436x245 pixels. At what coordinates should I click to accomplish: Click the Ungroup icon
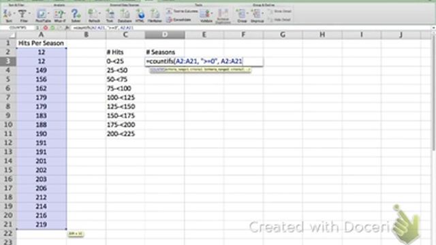pos(256,14)
